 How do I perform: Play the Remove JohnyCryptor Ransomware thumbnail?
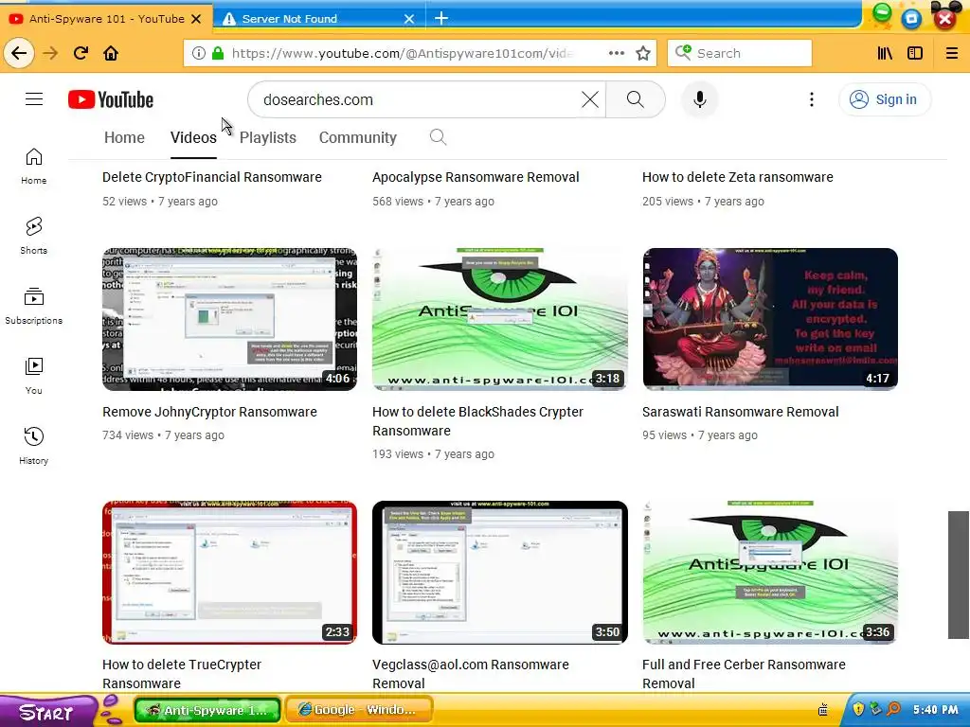click(229, 319)
